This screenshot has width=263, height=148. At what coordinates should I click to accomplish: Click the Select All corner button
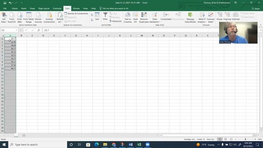coord(2,35)
